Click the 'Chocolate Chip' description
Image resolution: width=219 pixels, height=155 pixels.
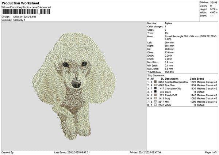click(173, 88)
